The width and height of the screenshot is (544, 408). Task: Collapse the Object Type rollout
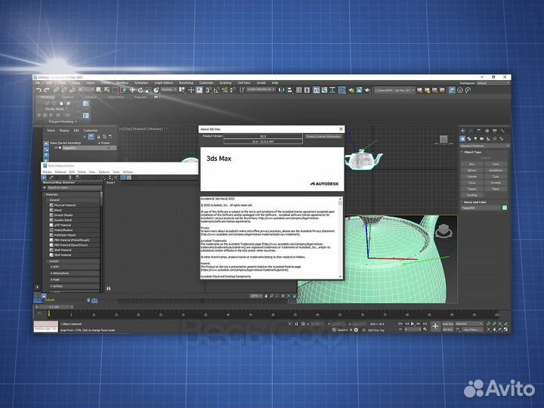coord(472,152)
